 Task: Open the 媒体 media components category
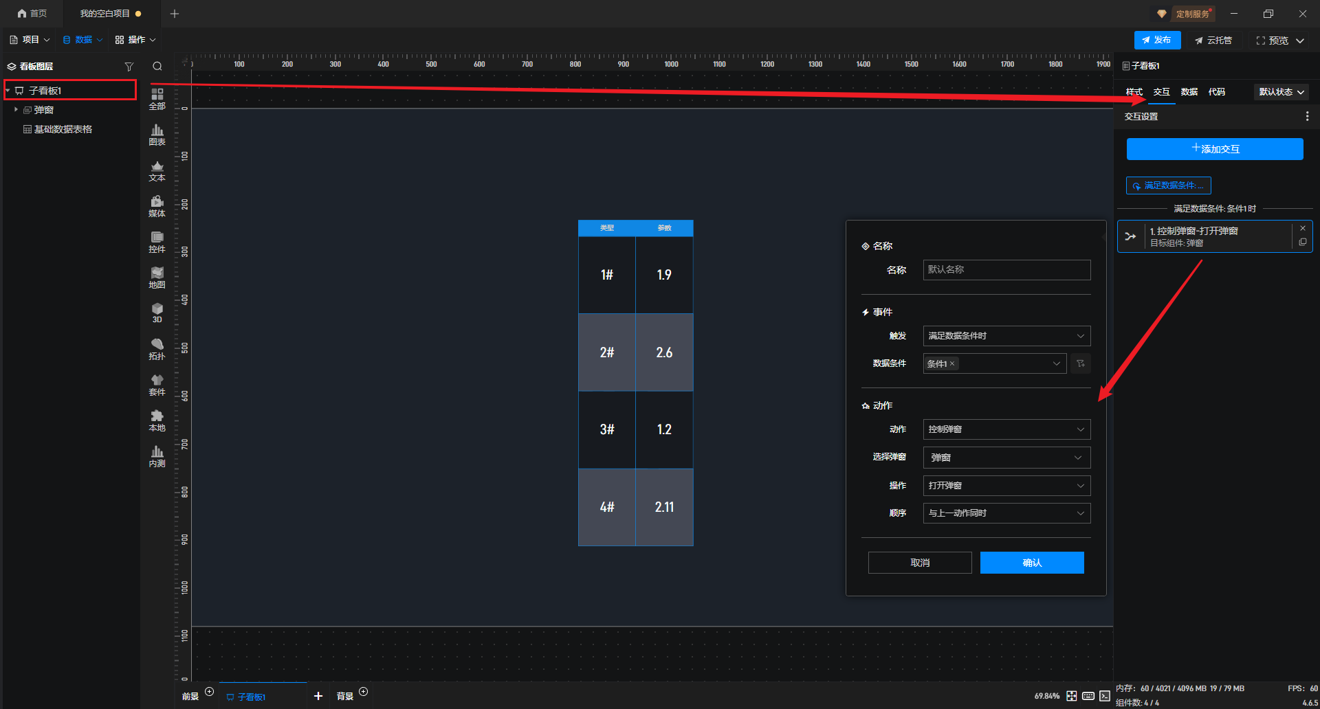point(157,206)
